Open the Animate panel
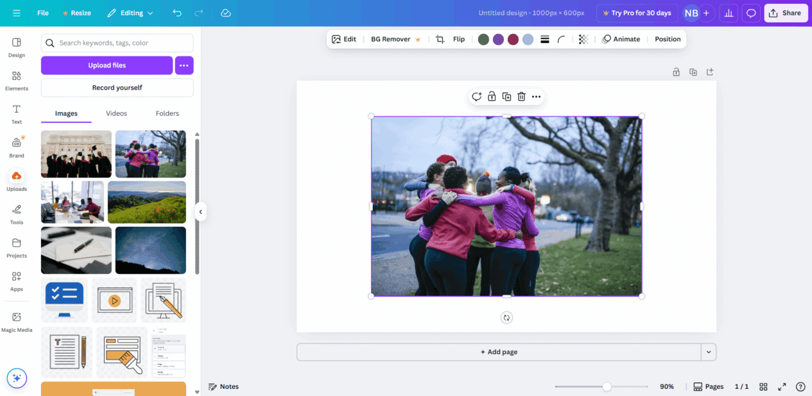 [x=621, y=39]
